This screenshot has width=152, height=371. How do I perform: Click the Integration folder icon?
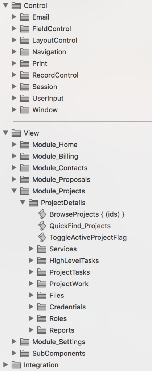[16, 365]
